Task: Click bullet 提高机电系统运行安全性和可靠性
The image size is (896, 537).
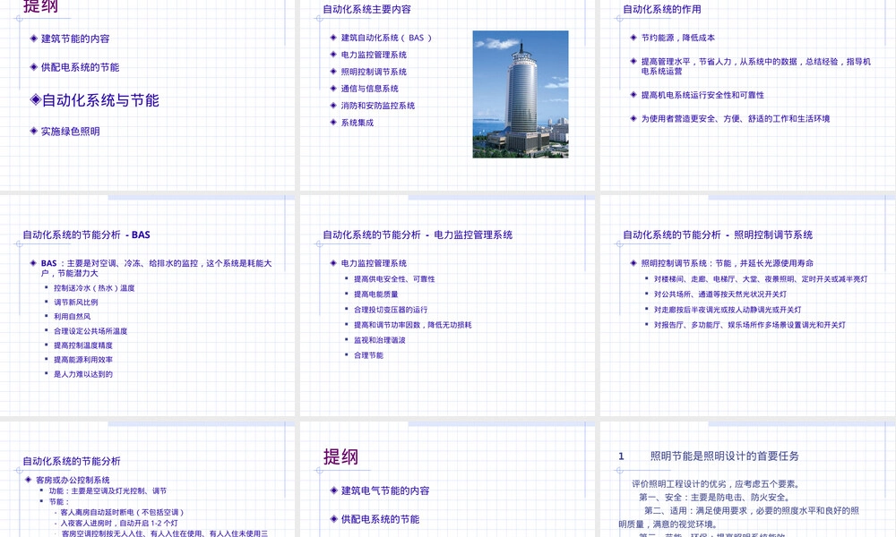Action: [x=702, y=95]
